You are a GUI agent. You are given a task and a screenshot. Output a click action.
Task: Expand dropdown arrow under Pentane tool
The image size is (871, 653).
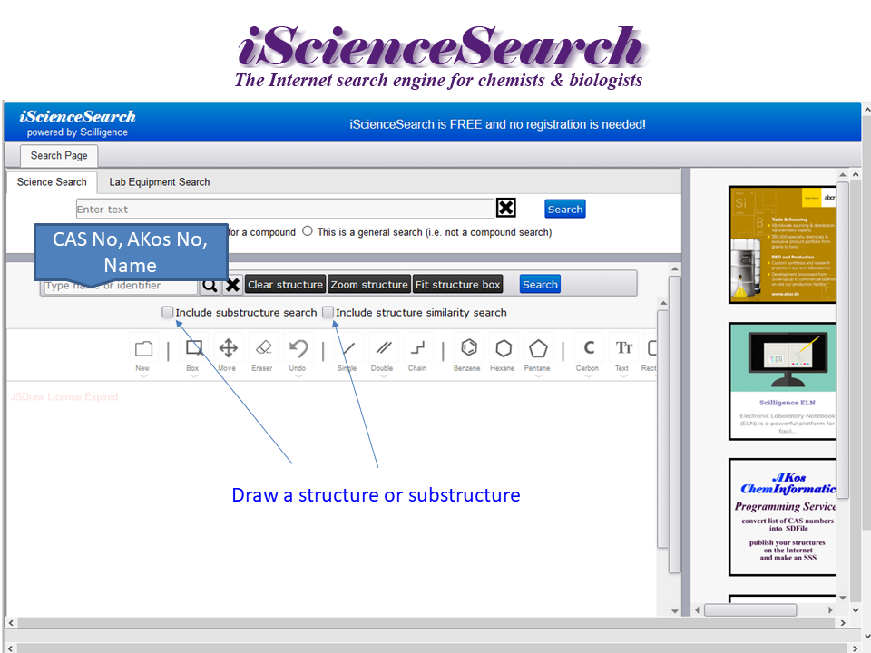538,375
